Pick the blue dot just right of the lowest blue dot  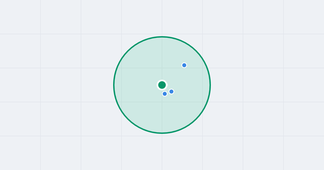click(171, 91)
